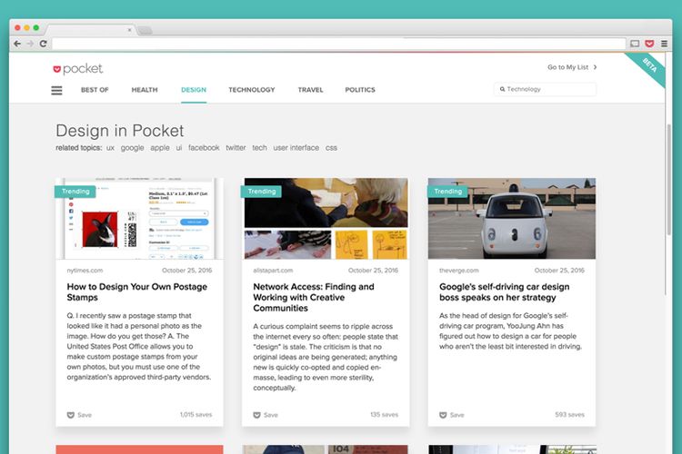
Task: Click the cast screen icon in toolbar
Action: (x=635, y=44)
